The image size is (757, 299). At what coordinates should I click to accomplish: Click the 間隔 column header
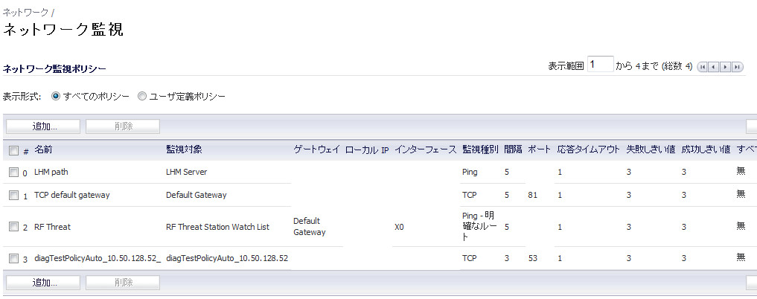(x=513, y=150)
